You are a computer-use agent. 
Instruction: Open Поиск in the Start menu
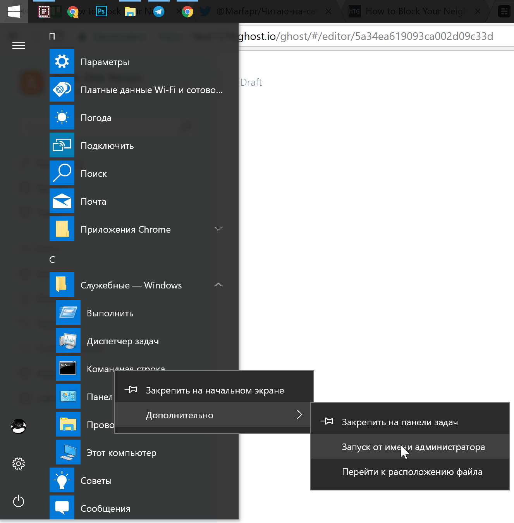pyautogui.click(x=94, y=173)
